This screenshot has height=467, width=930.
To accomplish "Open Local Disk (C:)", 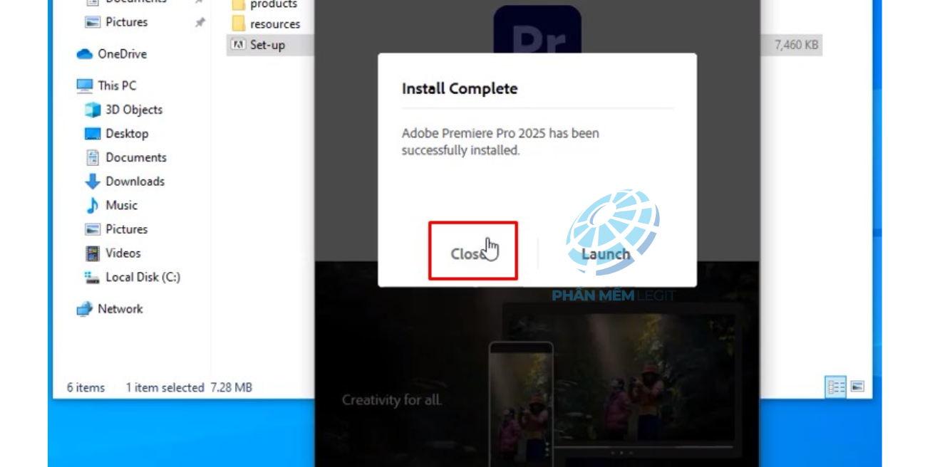I will (x=142, y=277).
